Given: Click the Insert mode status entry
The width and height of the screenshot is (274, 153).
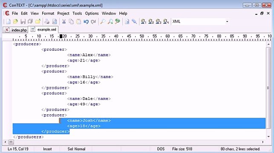Looking at the screenshot, I should tap(47, 149).
